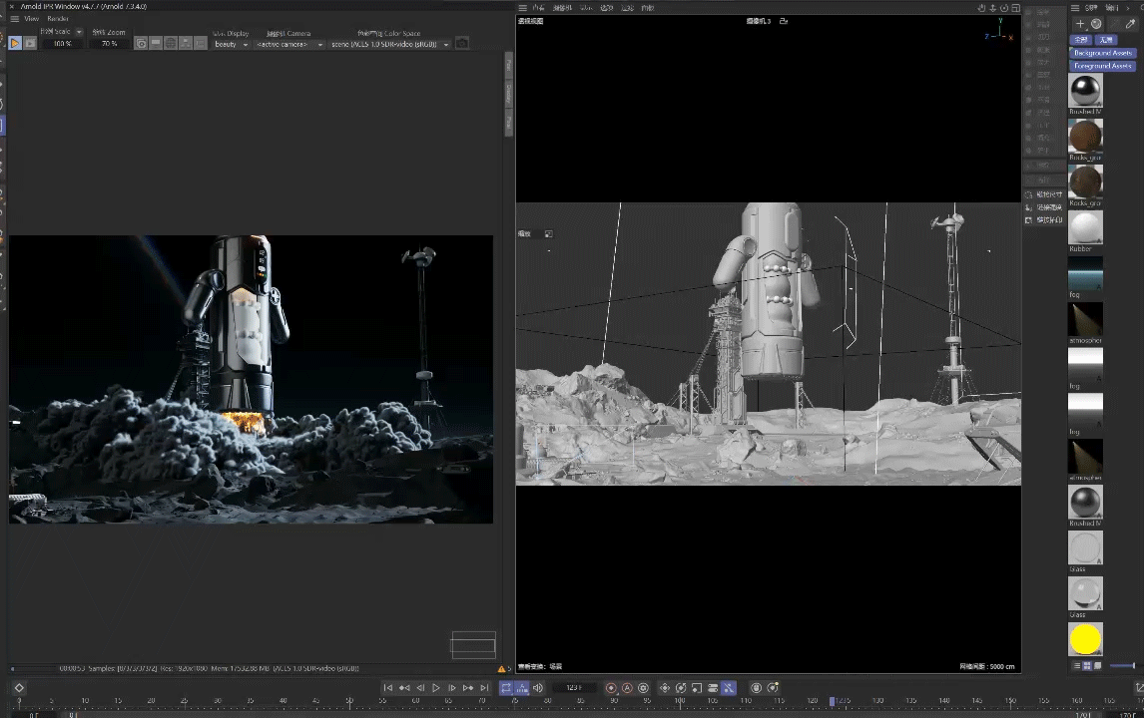The image size is (1144, 718).
Task: Open the active camera dropdown
Action: pyautogui.click(x=288, y=45)
